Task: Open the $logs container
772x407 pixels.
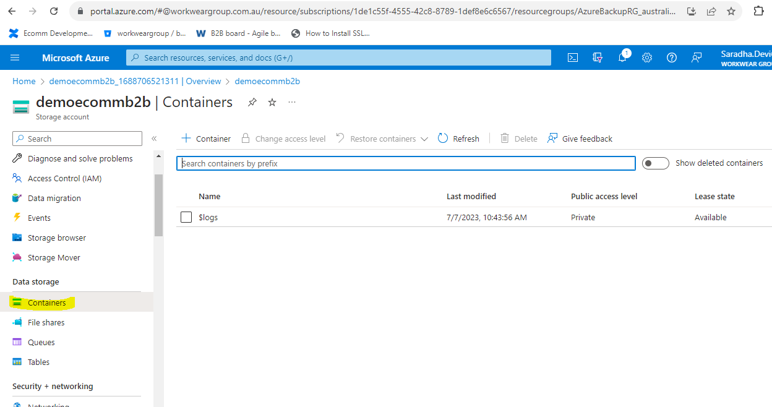Action: pos(208,217)
